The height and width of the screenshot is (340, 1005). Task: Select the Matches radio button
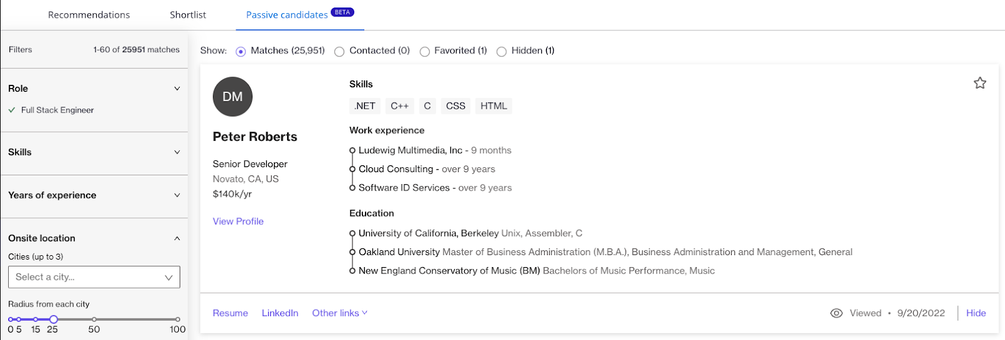(241, 52)
